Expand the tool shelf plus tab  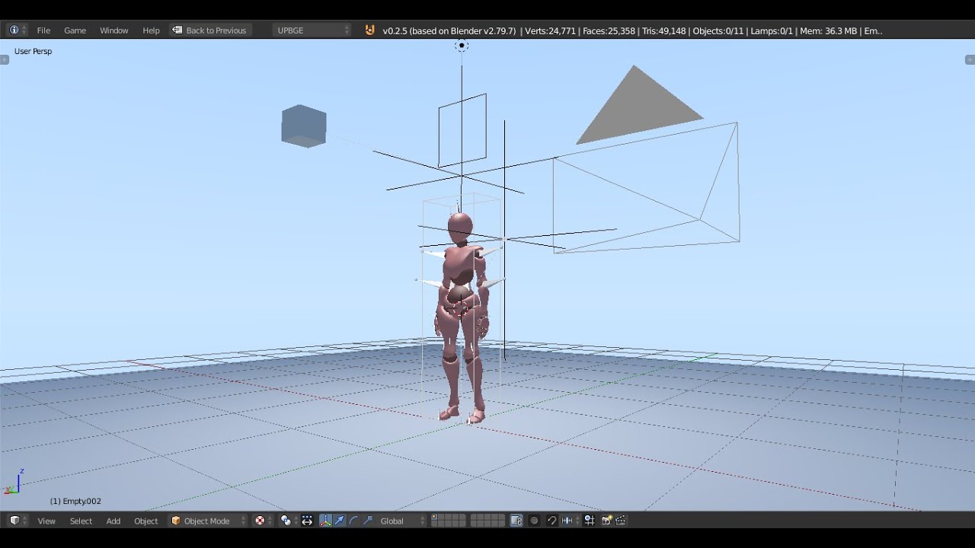[x=5, y=59]
